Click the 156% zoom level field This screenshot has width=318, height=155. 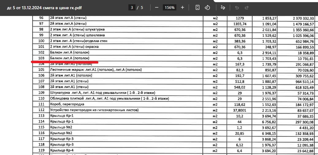[x=170, y=8]
